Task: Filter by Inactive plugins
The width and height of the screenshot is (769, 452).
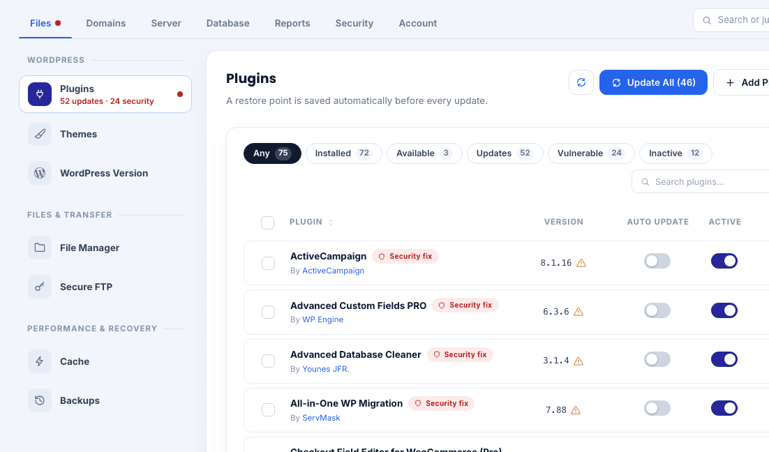Action: 675,153
